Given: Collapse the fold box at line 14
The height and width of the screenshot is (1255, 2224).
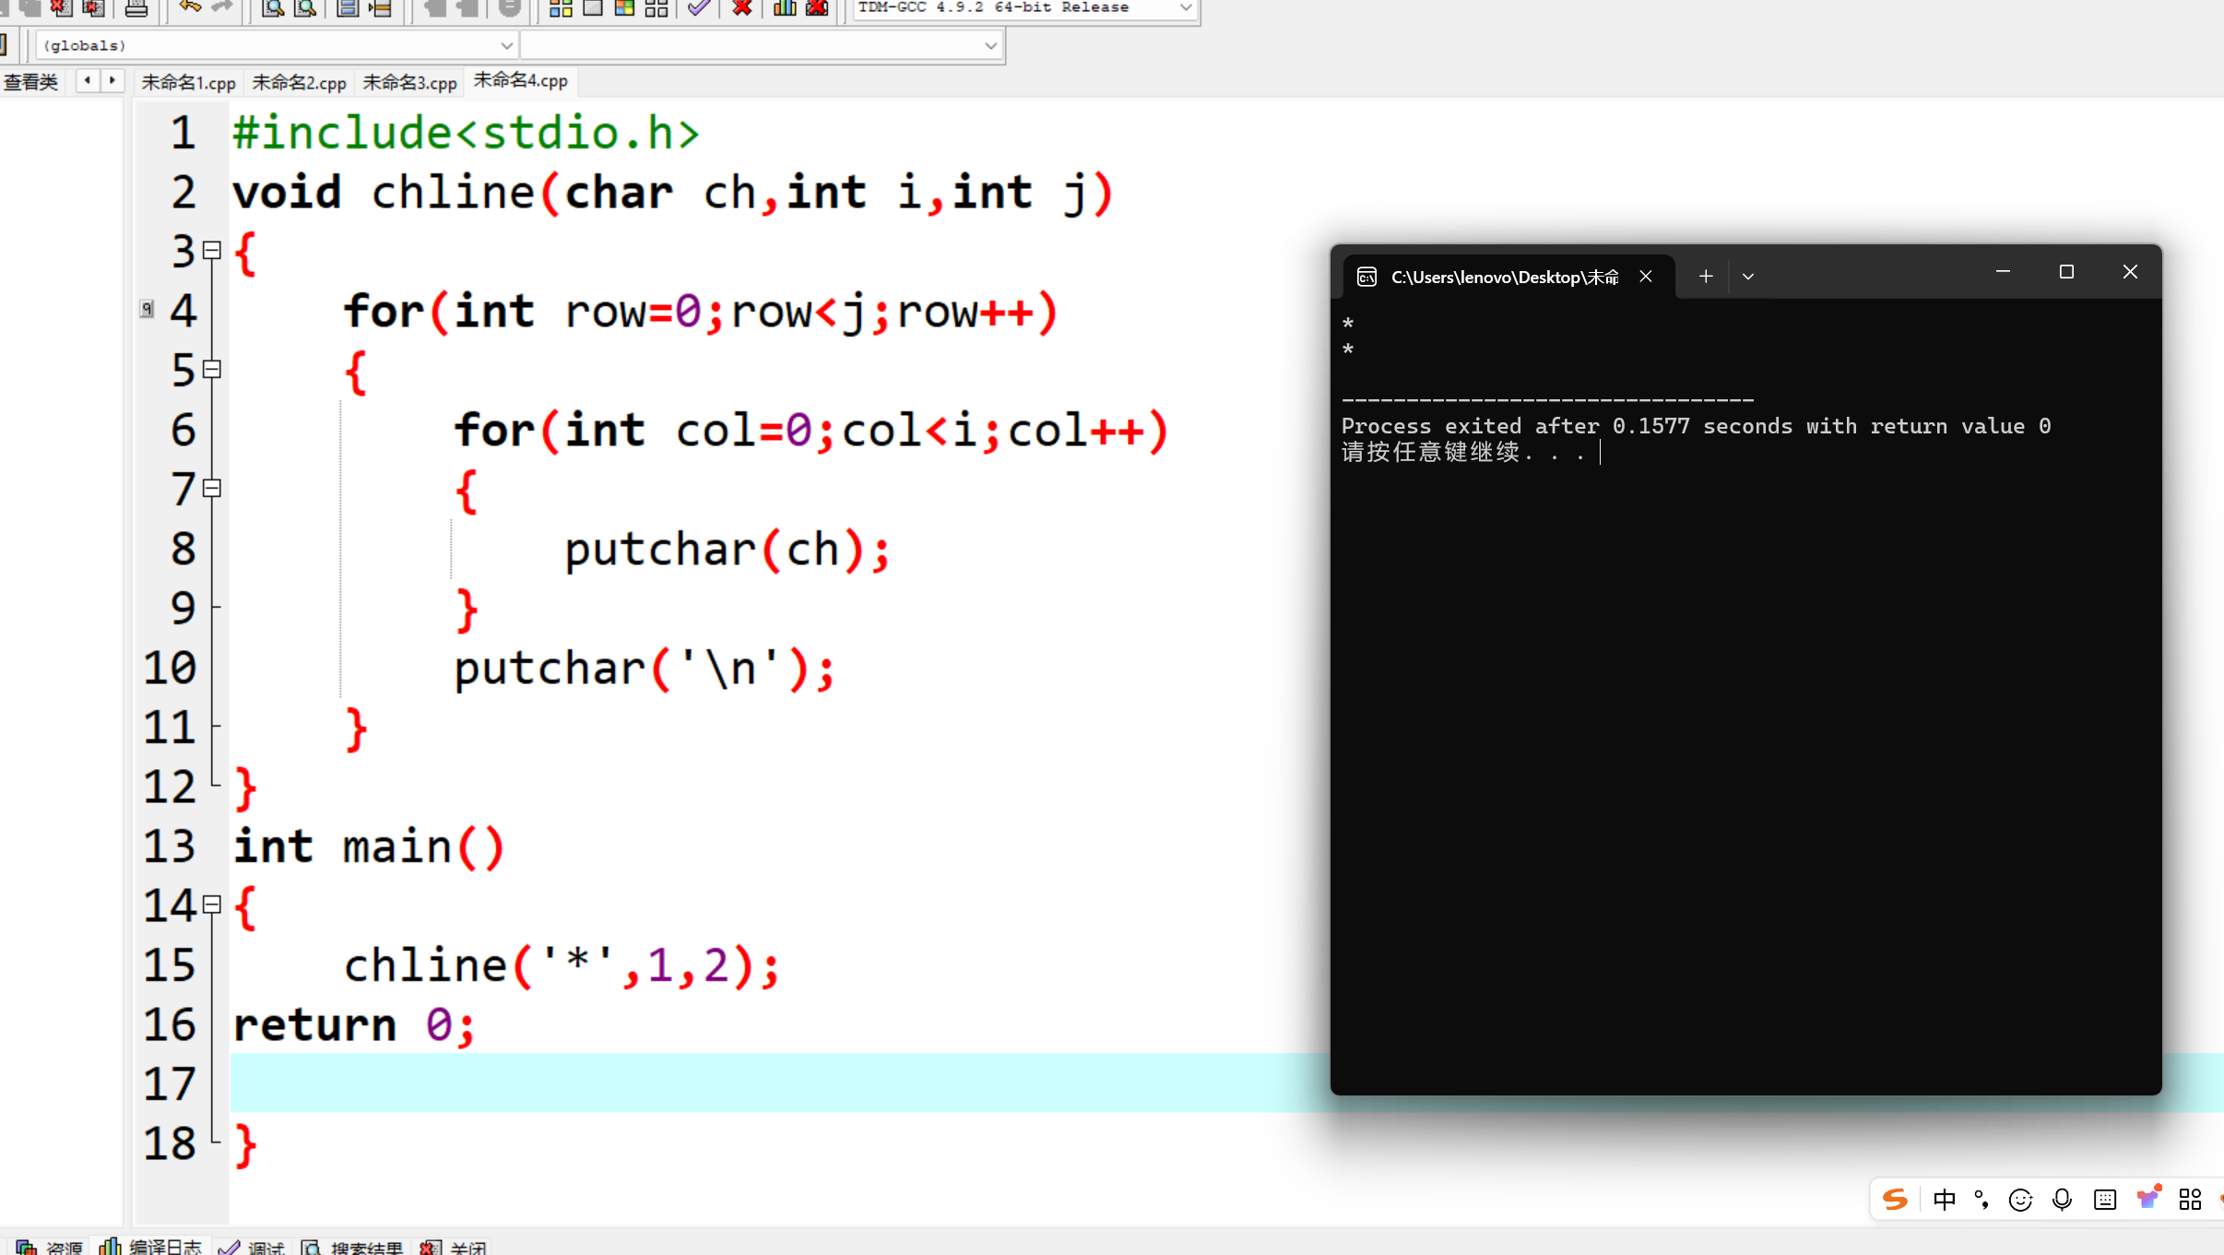Looking at the screenshot, I should [212, 905].
